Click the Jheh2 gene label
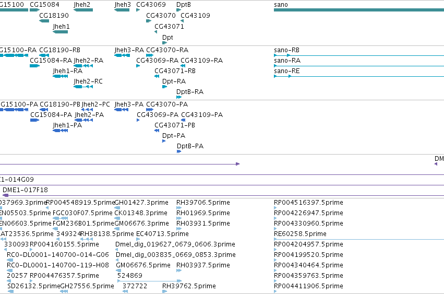444x294 pixels. [82, 5]
